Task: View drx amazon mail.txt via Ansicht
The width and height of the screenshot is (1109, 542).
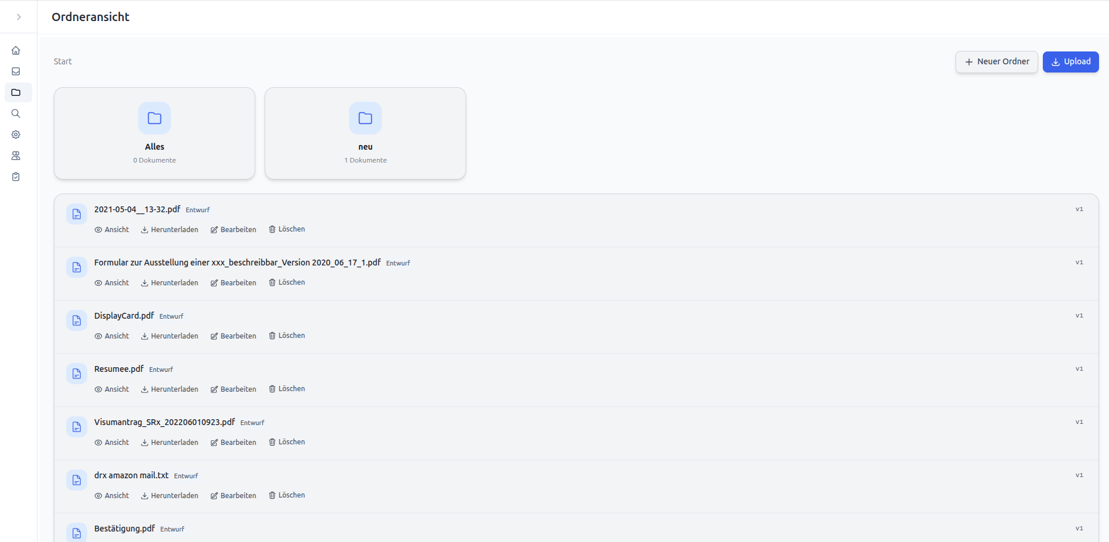Action: click(x=112, y=496)
